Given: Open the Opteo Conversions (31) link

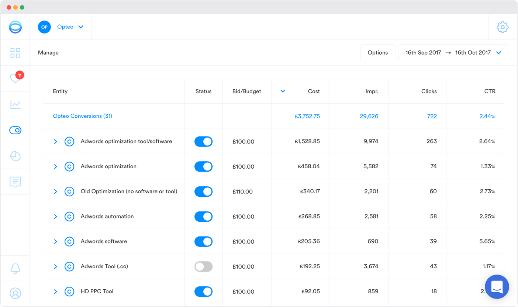Looking at the screenshot, I should click(x=83, y=116).
